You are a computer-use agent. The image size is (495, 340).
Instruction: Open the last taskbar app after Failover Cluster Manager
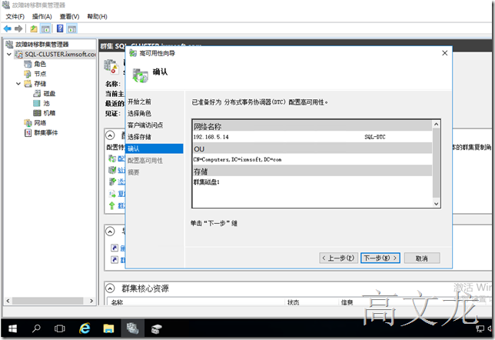(x=157, y=329)
